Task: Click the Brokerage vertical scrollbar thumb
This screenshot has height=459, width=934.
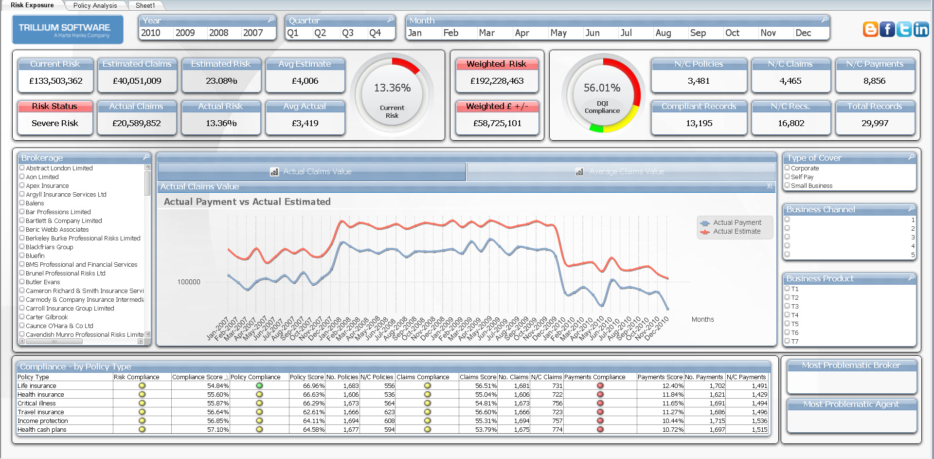Action: point(147,183)
